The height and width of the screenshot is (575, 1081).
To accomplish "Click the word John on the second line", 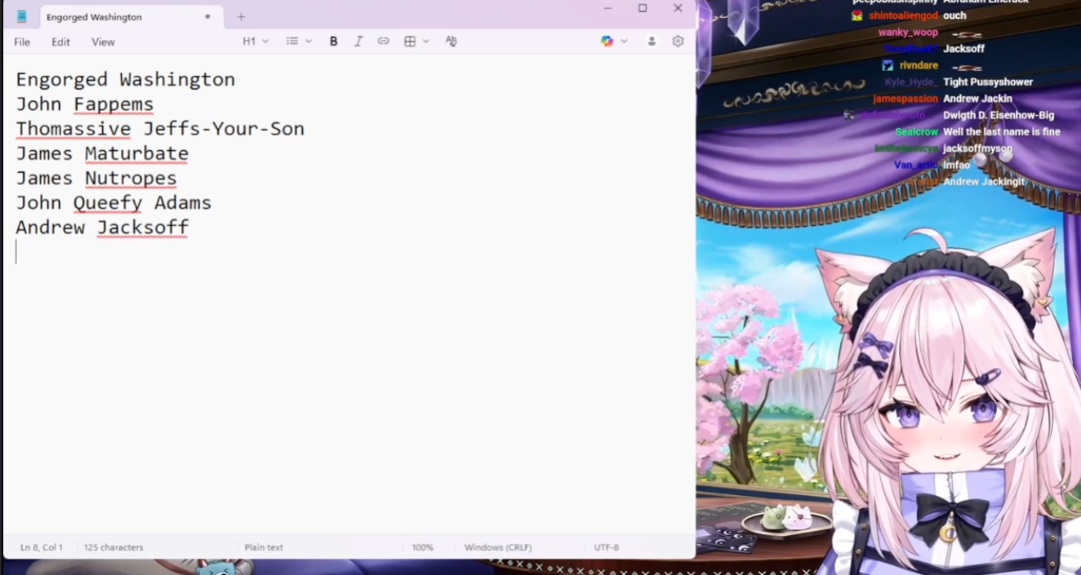I will click(x=38, y=104).
